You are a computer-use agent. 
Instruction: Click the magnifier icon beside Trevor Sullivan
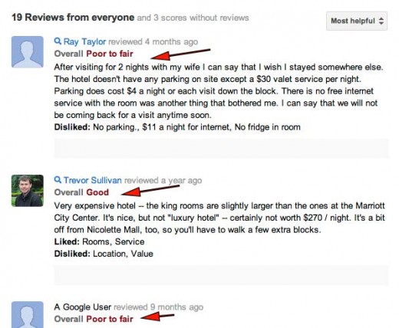pos(58,179)
